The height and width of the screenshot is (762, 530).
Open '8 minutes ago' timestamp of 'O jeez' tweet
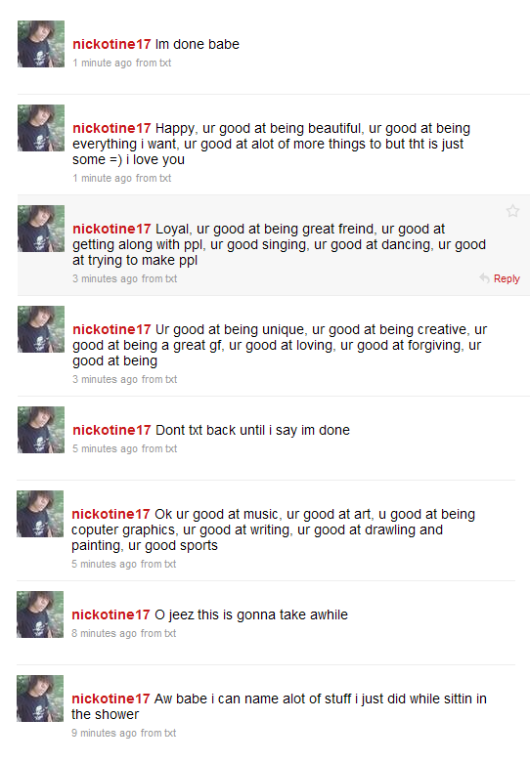pyautogui.click(x=104, y=633)
